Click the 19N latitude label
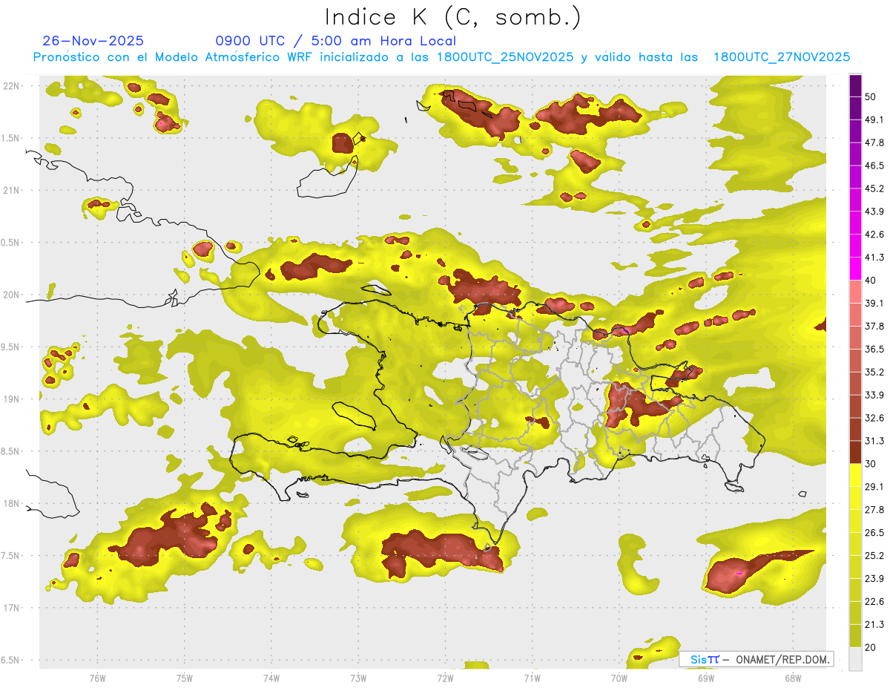Screen dimensions: 890x688 click(11, 399)
